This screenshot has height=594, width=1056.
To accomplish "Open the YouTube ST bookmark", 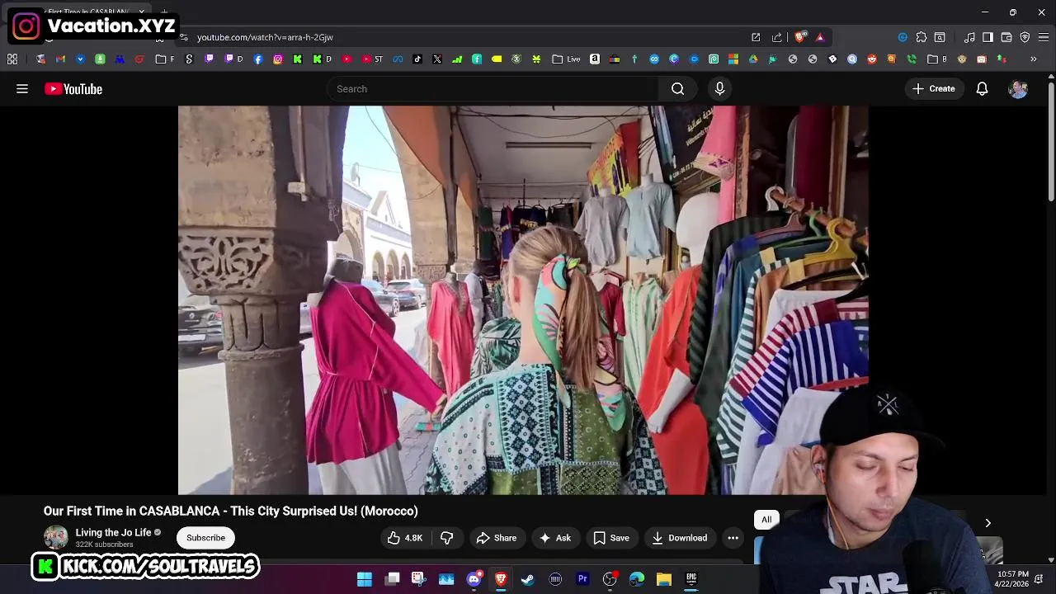I will tap(372, 59).
